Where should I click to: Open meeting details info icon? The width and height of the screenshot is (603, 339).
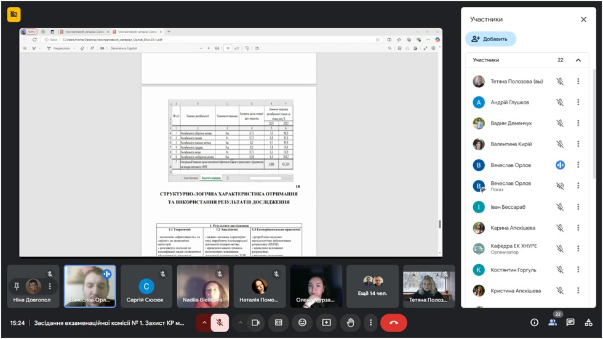point(534,322)
